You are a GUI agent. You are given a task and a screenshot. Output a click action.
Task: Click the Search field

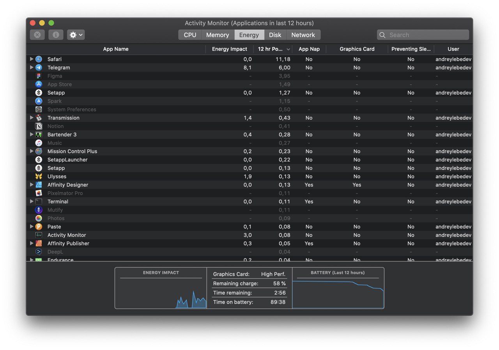pyautogui.click(x=423, y=35)
